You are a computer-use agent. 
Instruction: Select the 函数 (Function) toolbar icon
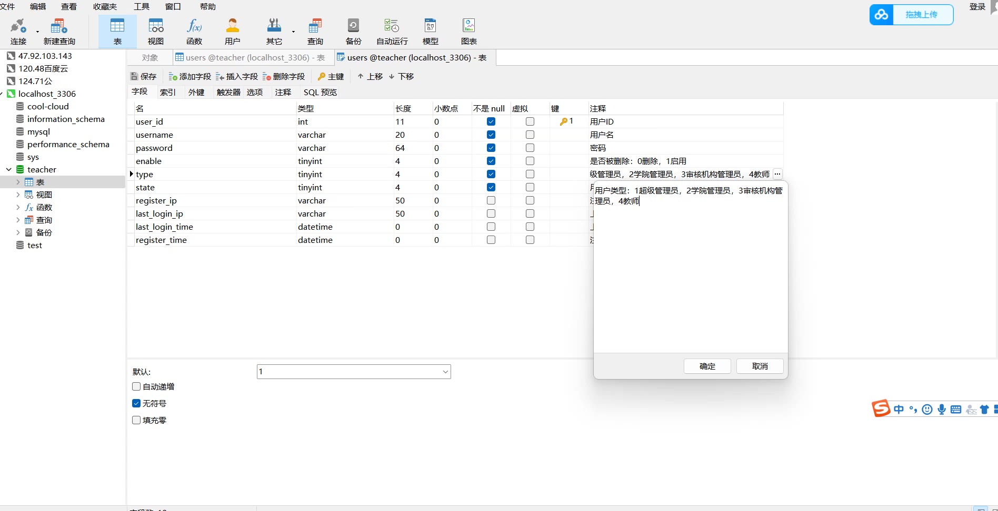(194, 32)
